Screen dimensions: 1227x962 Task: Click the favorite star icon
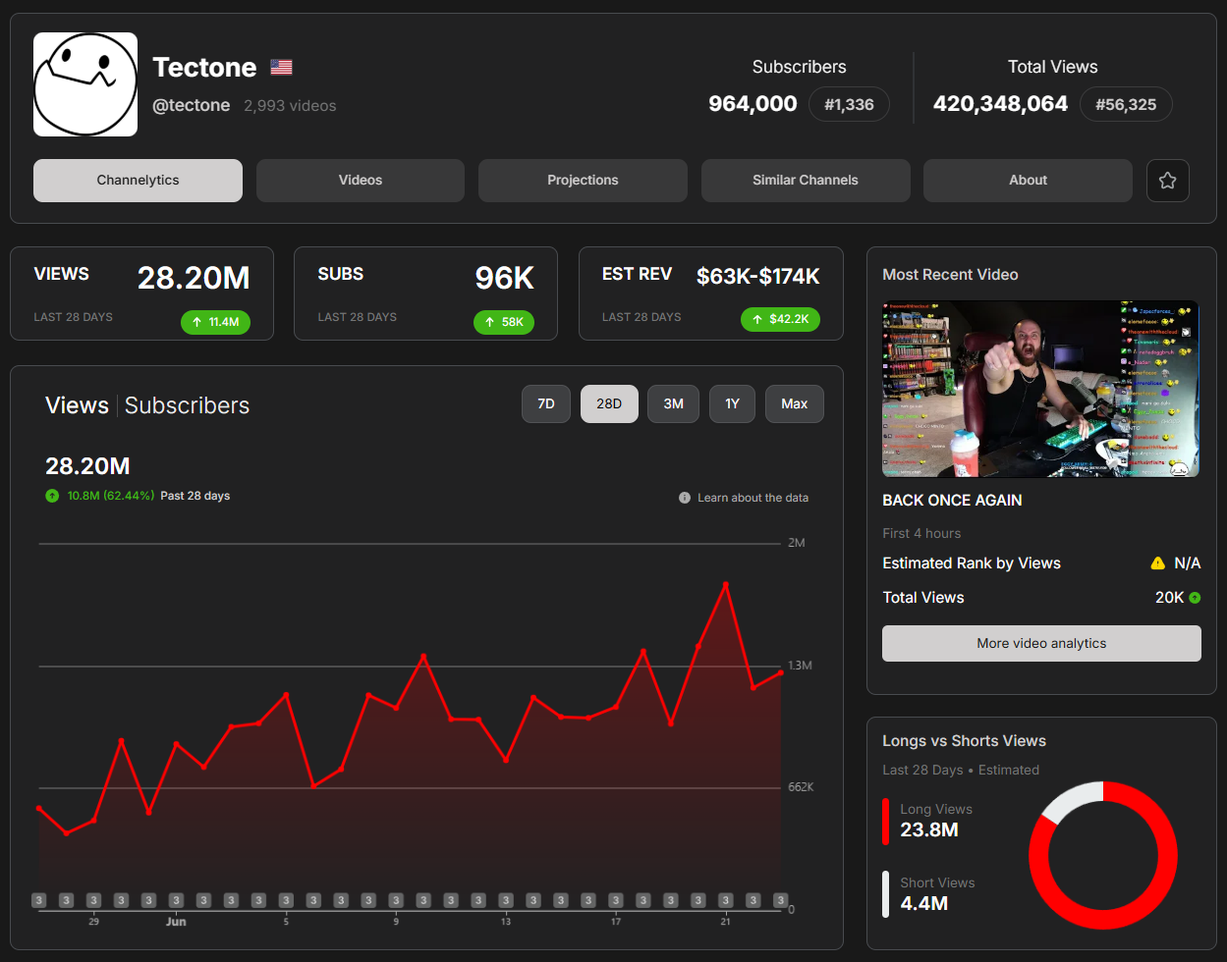1168,181
